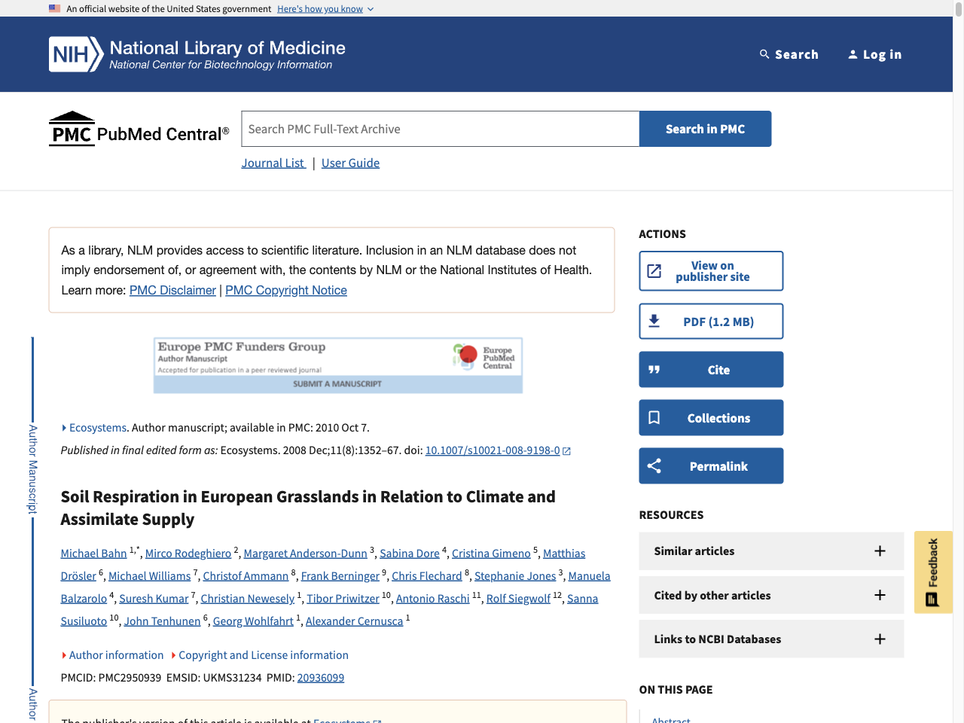Image resolution: width=964 pixels, height=723 pixels.
Task: Expand Copyright and License information
Action: [260, 655]
